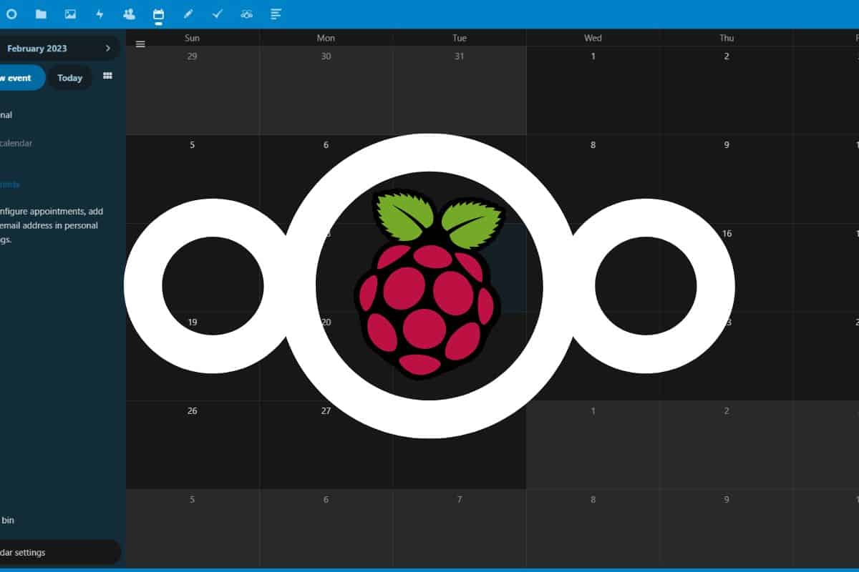Open the Photos app icon
859x572 pixels.
point(69,13)
